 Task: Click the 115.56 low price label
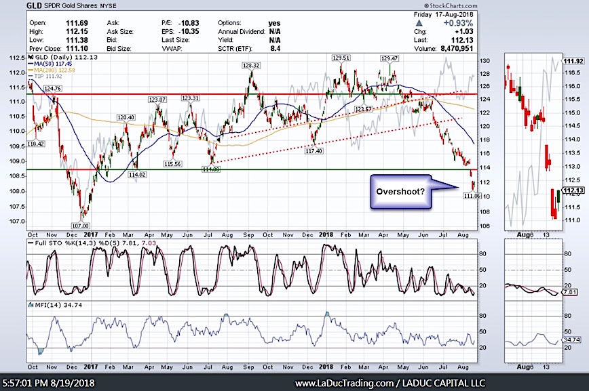(172, 163)
